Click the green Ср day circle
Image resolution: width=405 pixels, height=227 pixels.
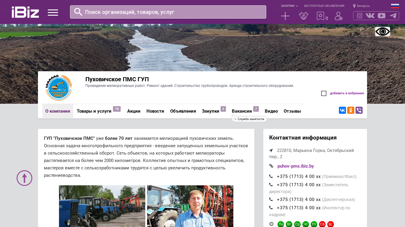(x=297, y=224)
